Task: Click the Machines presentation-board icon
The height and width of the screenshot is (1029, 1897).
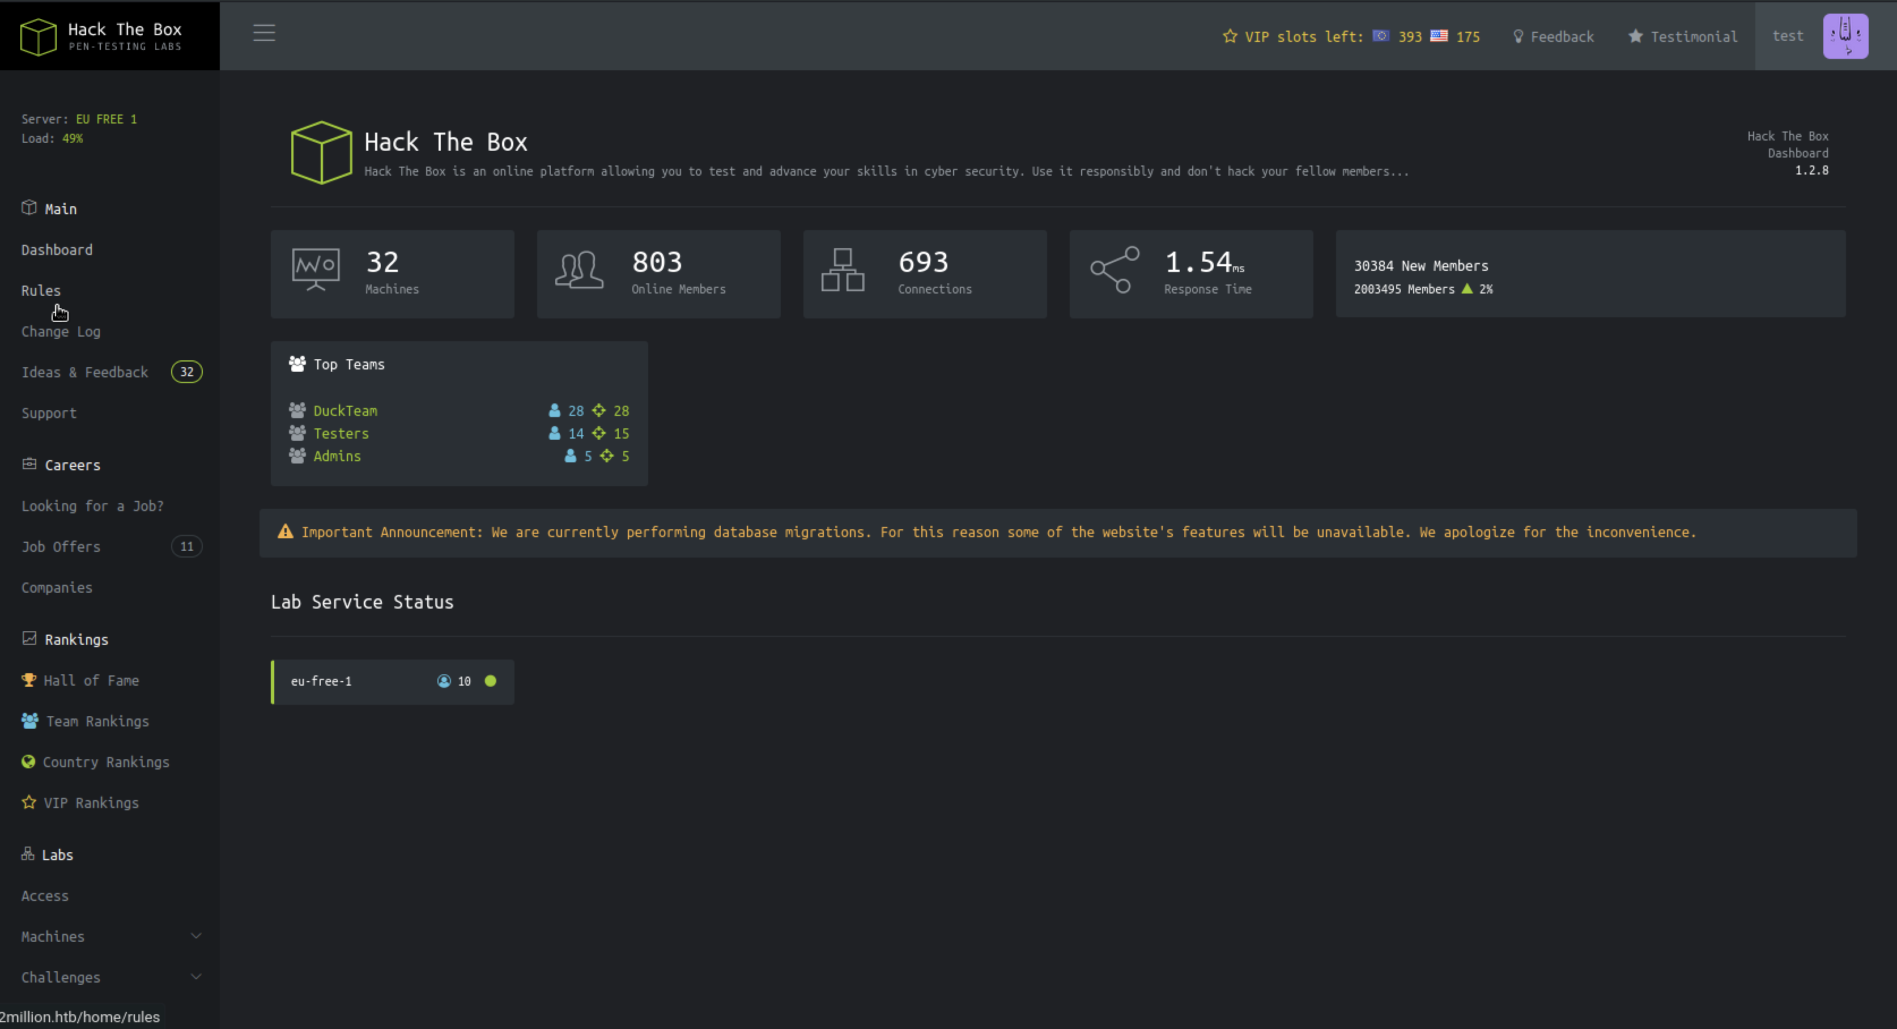Action: pos(316,270)
